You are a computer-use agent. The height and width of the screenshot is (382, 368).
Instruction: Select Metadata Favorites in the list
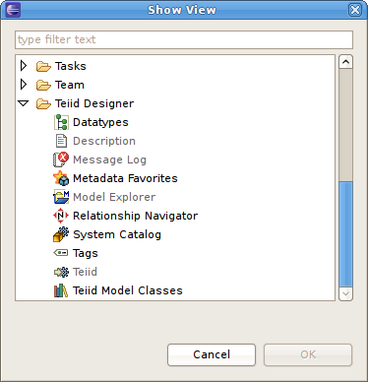click(x=125, y=178)
